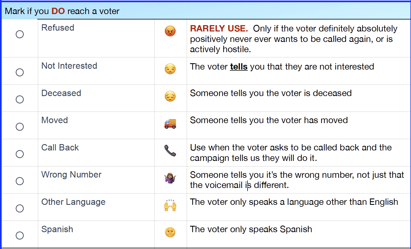Select the Deceased radio button
The width and height of the screenshot is (411, 249).
click(20, 99)
